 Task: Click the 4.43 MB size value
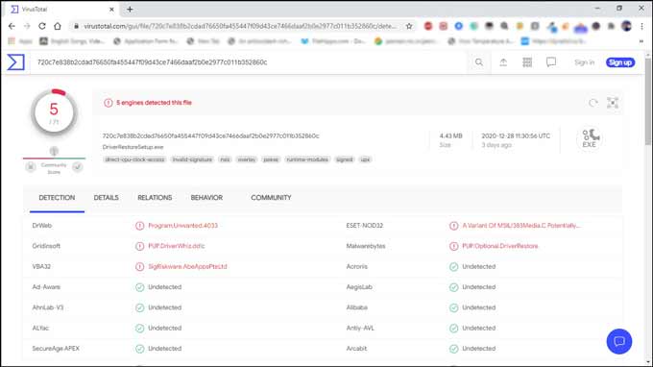pyautogui.click(x=451, y=135)
